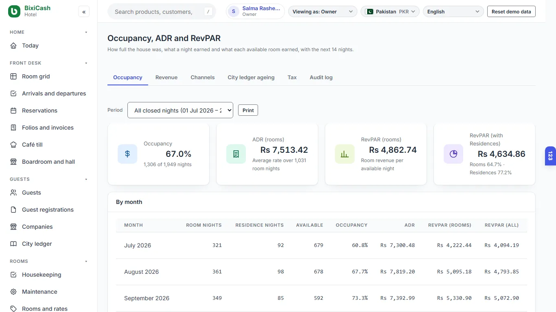This screenshot has height=312, width=556.
Task: Click the Rooms and rates tag icon
Action: click(13, 309)
